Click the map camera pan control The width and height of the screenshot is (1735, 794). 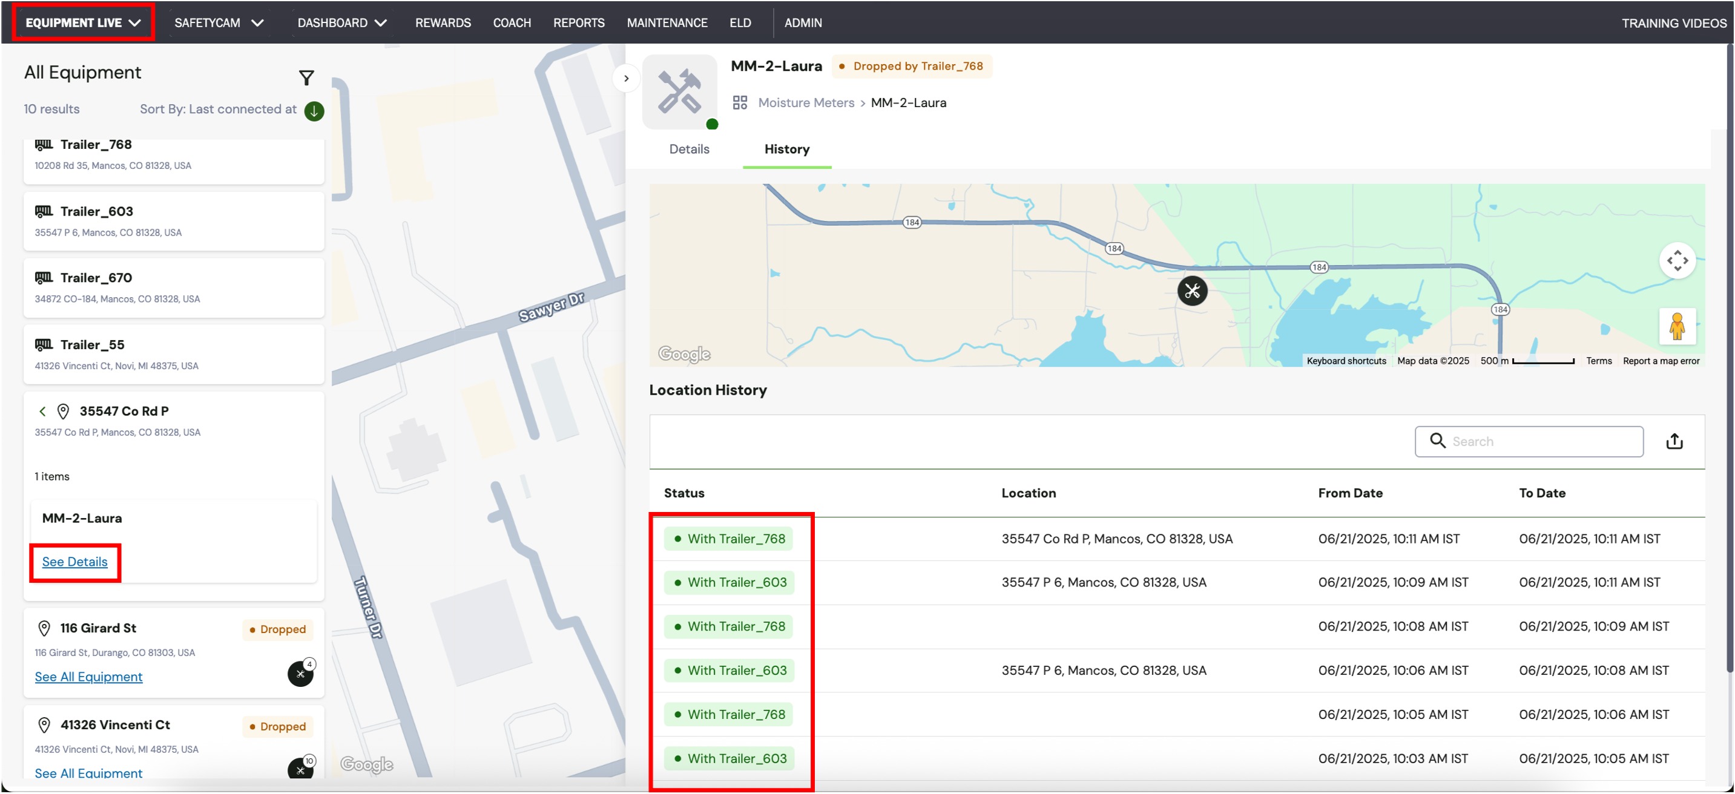coord(1677,260)
